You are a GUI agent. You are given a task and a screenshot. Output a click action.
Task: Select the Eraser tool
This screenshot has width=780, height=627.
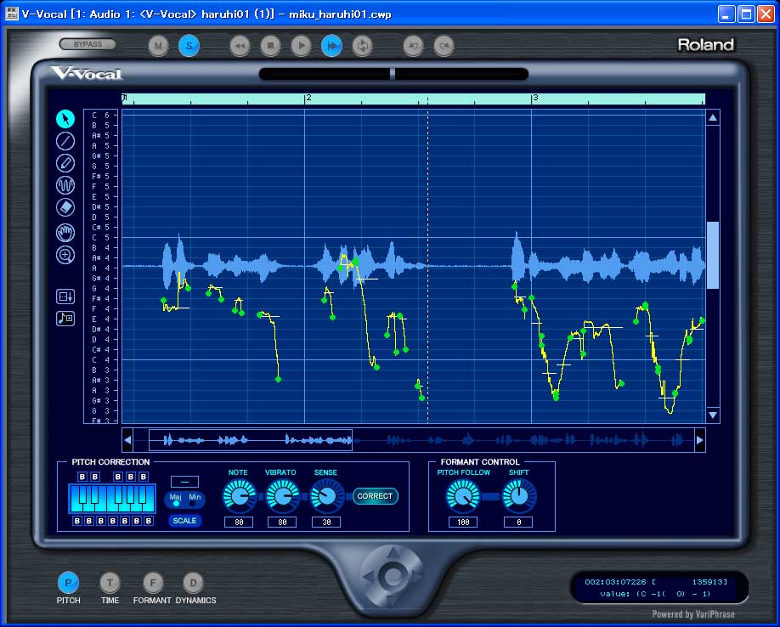click(x=65, y=207)
